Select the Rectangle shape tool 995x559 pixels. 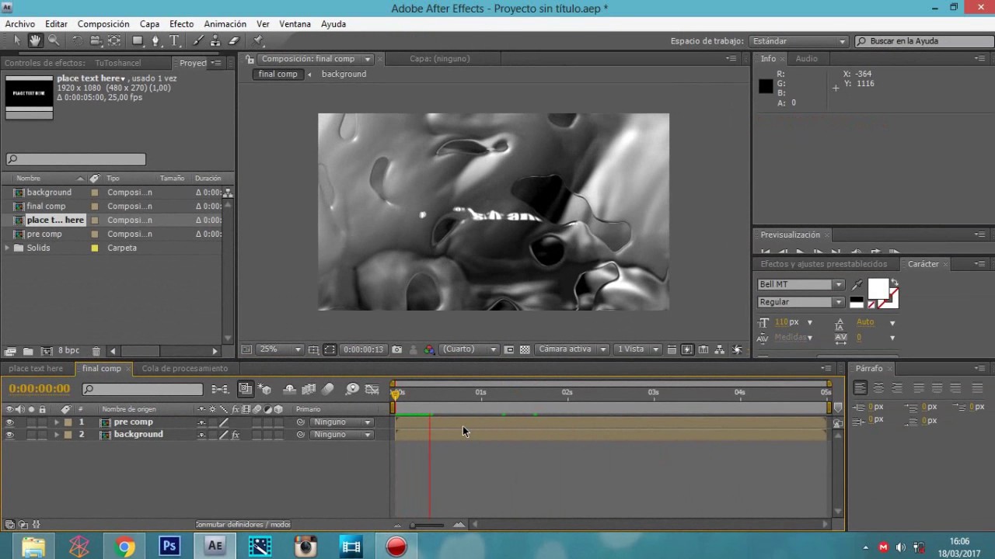[x=138, y=40]
